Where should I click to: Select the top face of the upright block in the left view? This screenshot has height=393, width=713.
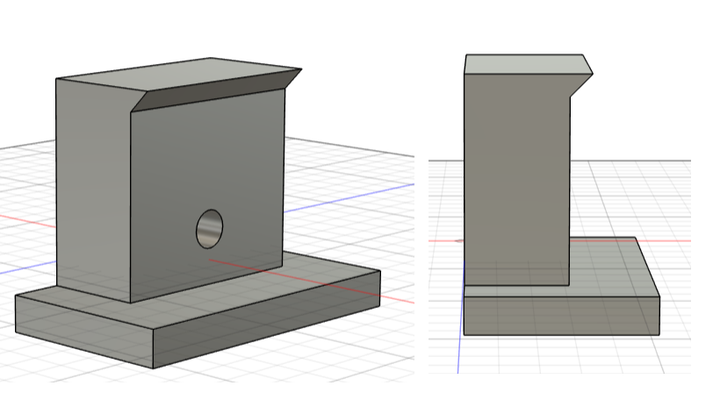pos(176,74)
